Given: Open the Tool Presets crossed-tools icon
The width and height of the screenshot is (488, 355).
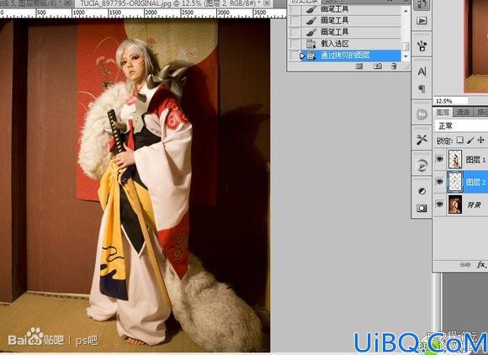Looking at the screenshot, I should 422,140.
